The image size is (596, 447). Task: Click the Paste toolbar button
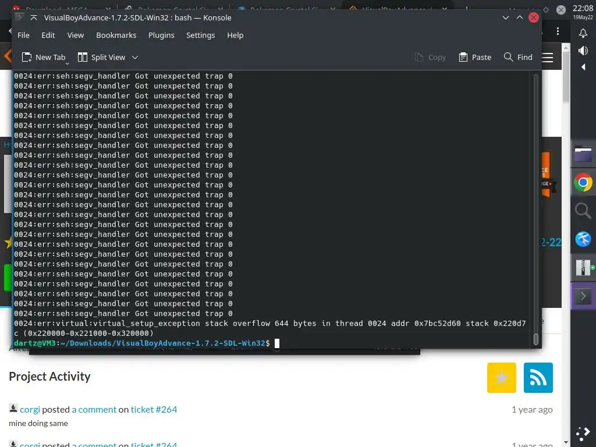(x=475, y=57)
